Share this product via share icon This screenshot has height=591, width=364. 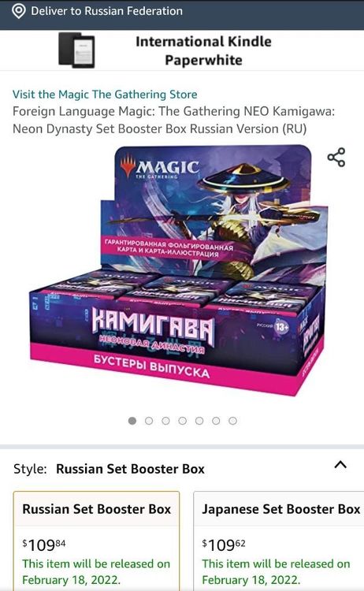click(x=336, y=157)
